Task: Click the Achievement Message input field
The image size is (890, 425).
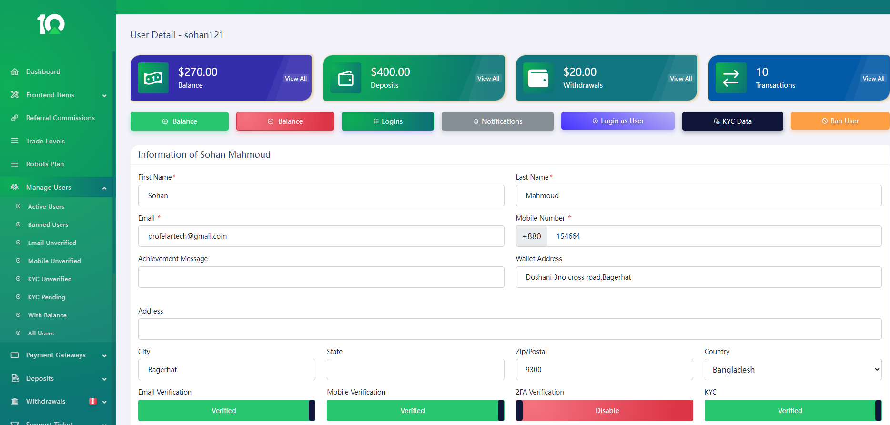Action: pyautogui.click(x=321, y=277)
